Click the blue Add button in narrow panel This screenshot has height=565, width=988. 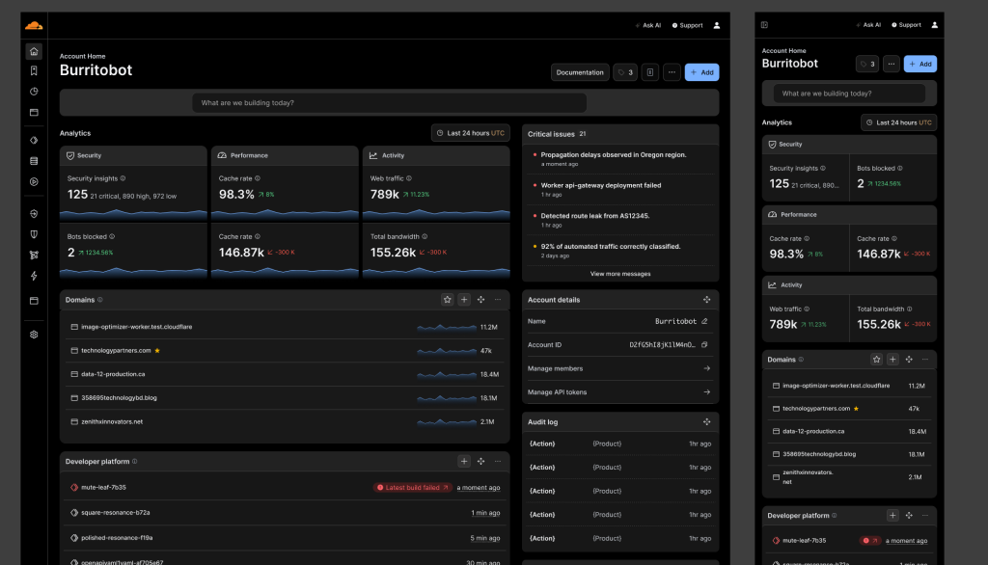pos(919,64)
